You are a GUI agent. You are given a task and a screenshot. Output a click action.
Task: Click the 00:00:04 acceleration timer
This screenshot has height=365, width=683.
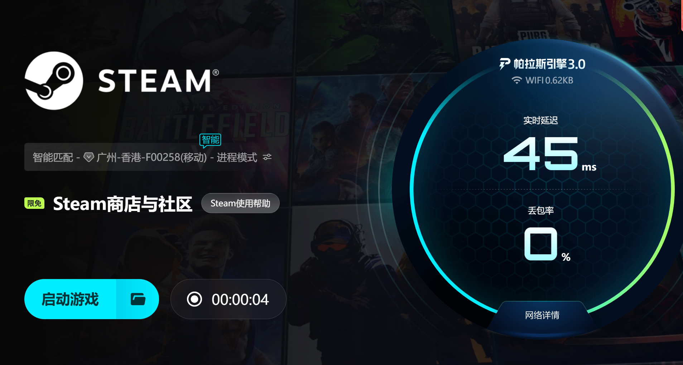(240, 299)
